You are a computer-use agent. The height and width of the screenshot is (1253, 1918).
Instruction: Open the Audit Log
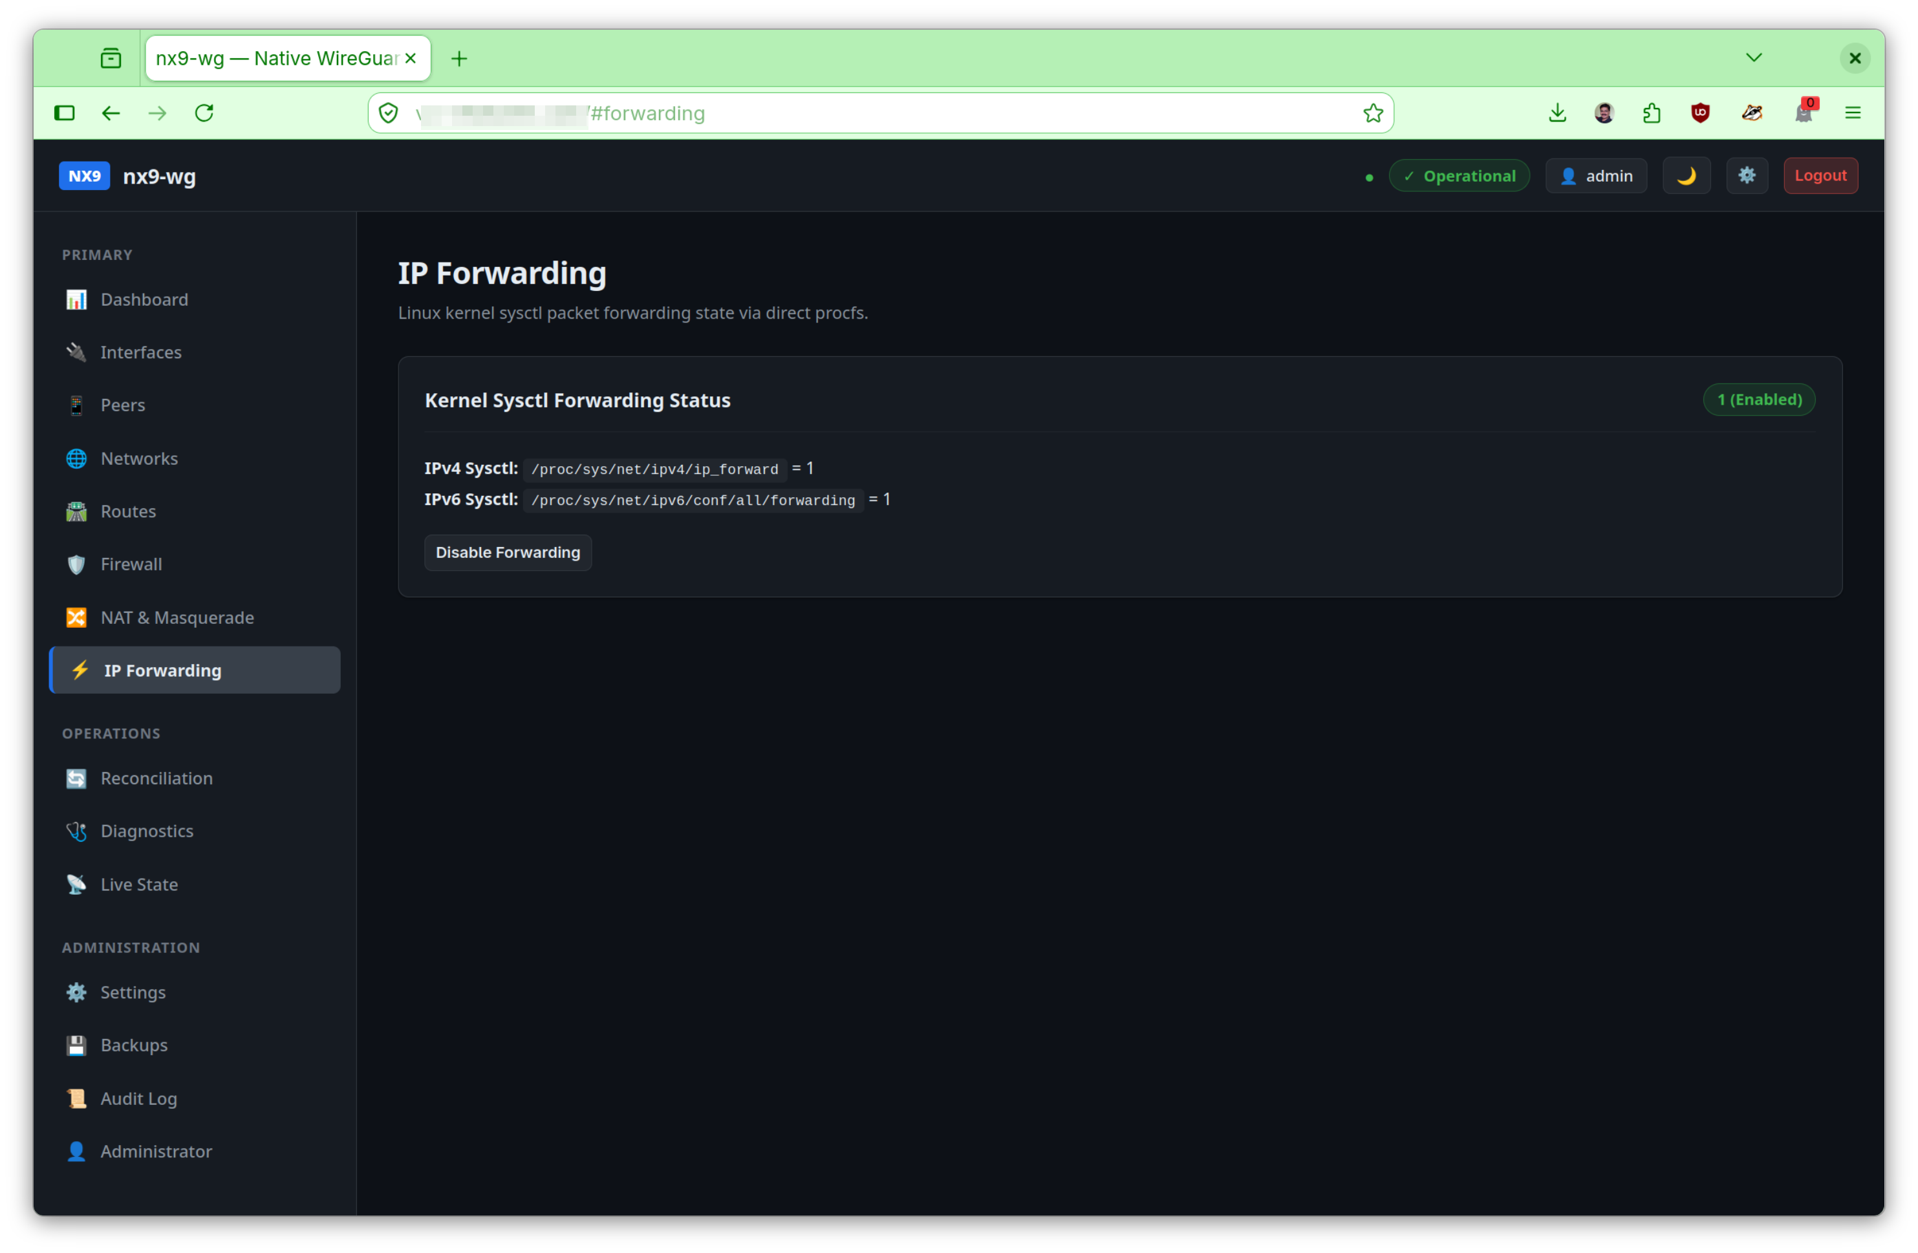pos(194,1099)
